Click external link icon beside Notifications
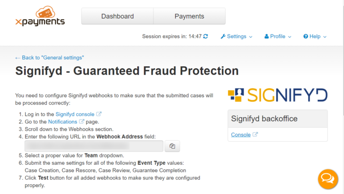Image resolution: width=344 pixels, height=194 pixels. click(82, 122)
